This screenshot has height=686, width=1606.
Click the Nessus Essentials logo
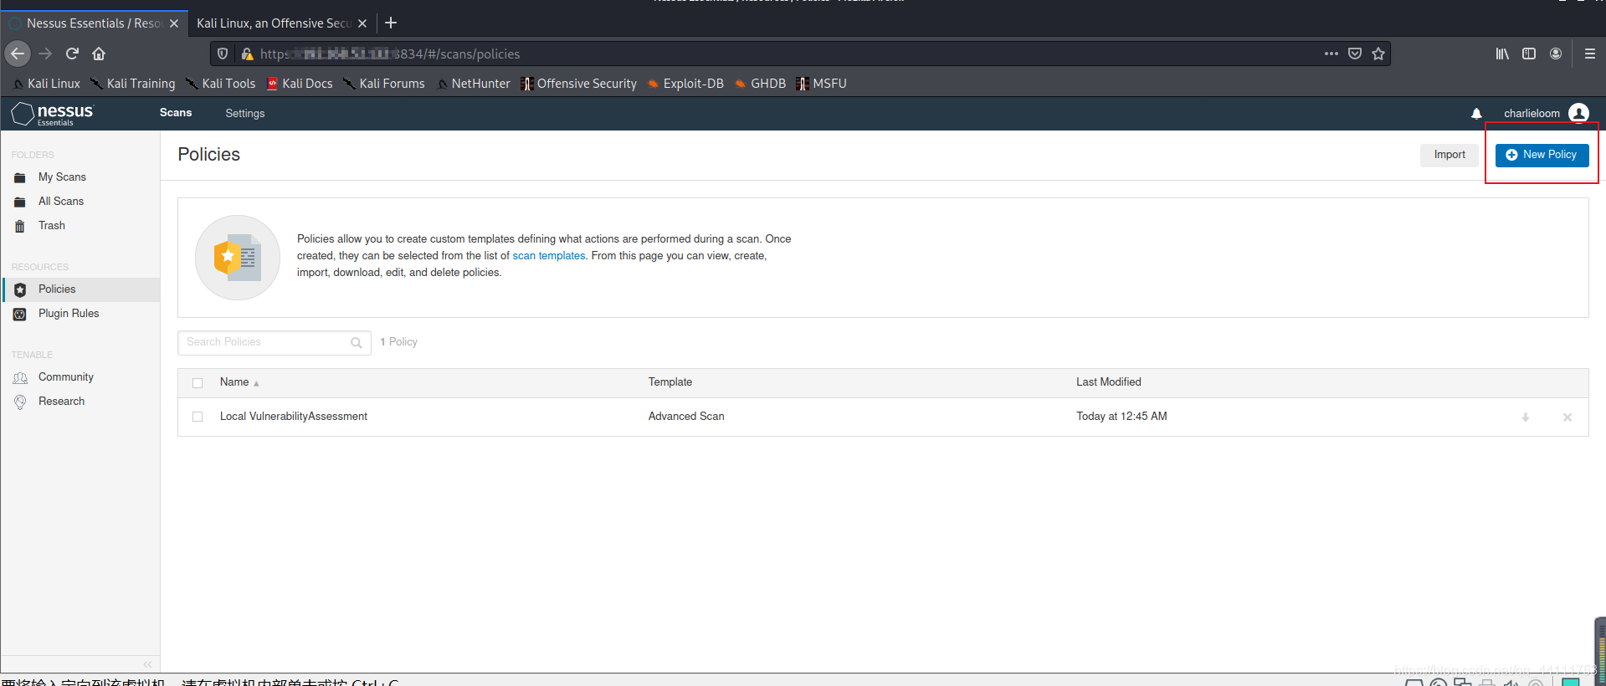click(53, 114)
